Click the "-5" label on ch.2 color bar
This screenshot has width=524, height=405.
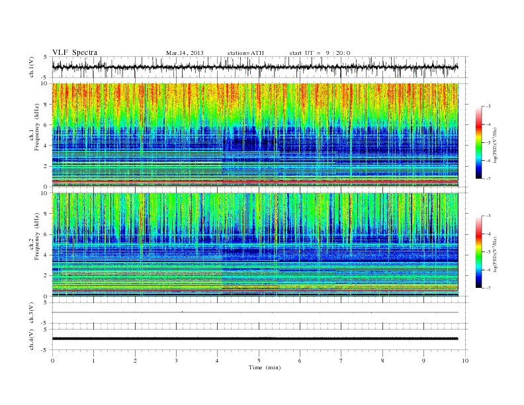click(488, 251)
